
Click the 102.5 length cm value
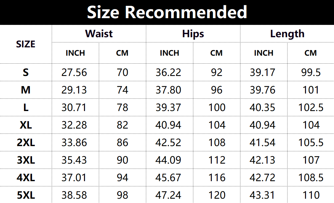tap(311, 107)
